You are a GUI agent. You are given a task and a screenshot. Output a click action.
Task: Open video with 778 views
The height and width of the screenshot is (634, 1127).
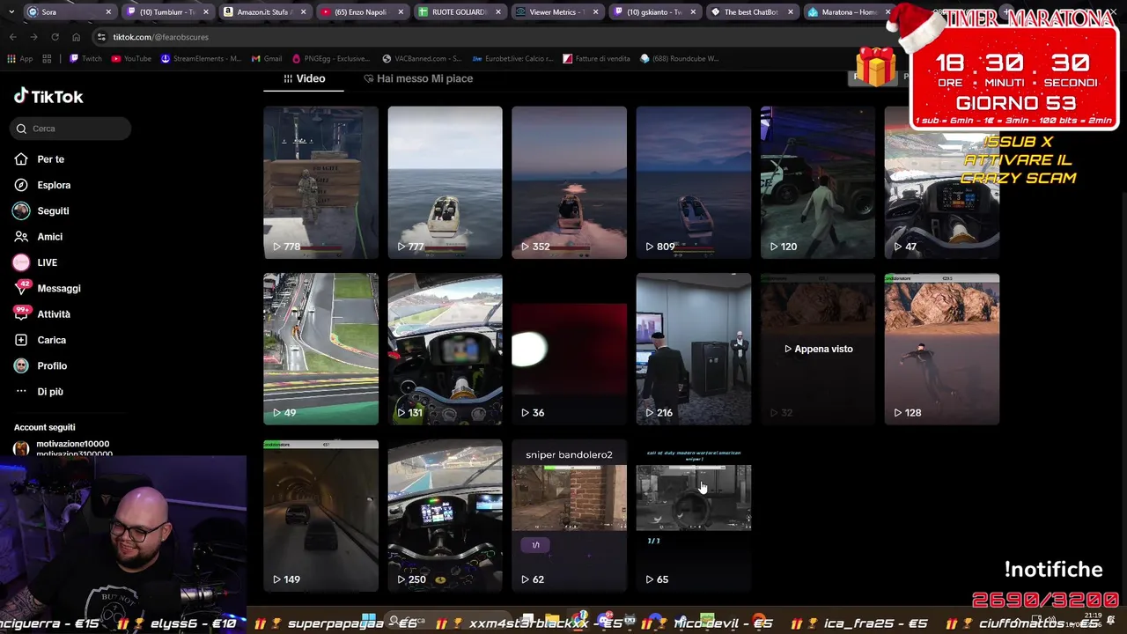320,182
